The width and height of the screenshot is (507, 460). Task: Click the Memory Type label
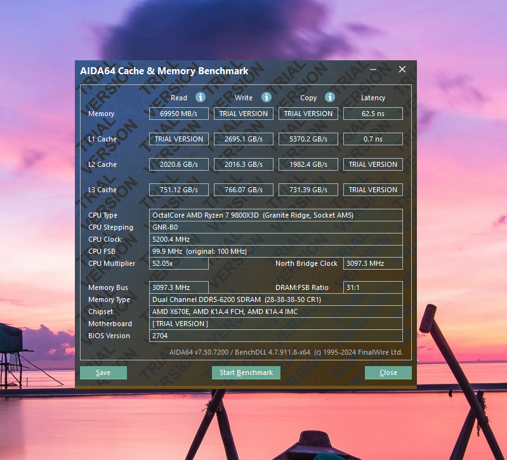(x=109, y=299)
